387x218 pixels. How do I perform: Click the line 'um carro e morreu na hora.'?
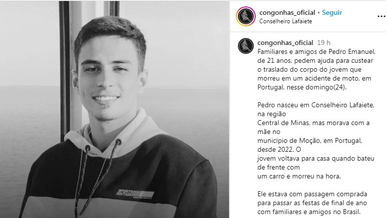pyautogui.click(x=299, y=176)
